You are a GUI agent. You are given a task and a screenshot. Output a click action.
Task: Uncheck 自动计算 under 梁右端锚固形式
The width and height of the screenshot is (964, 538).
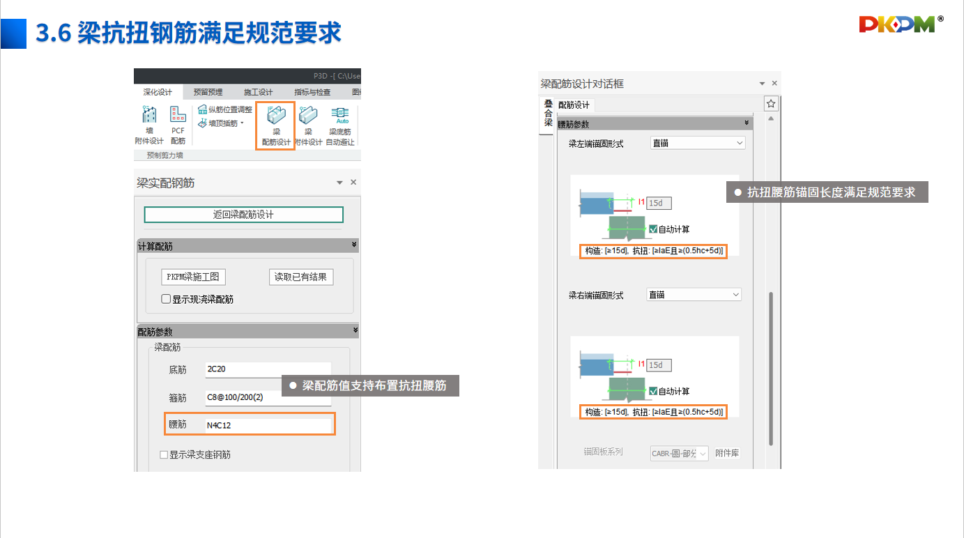click(653, 391)
